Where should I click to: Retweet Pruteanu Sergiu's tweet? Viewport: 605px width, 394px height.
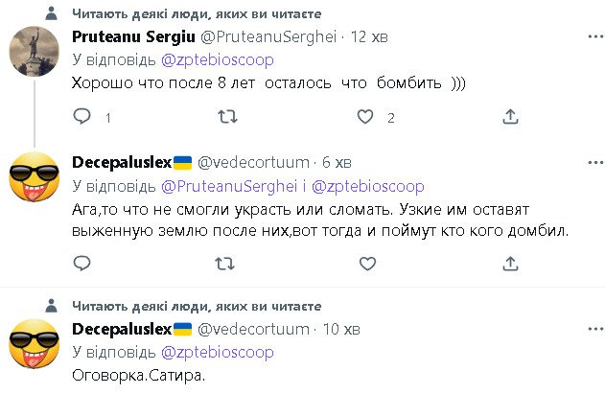coord(228,117)
